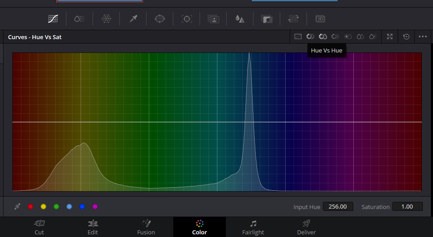Select the red hue preset dot
Viewport: 433px width, 237px height.
click(x=31, y=206)
